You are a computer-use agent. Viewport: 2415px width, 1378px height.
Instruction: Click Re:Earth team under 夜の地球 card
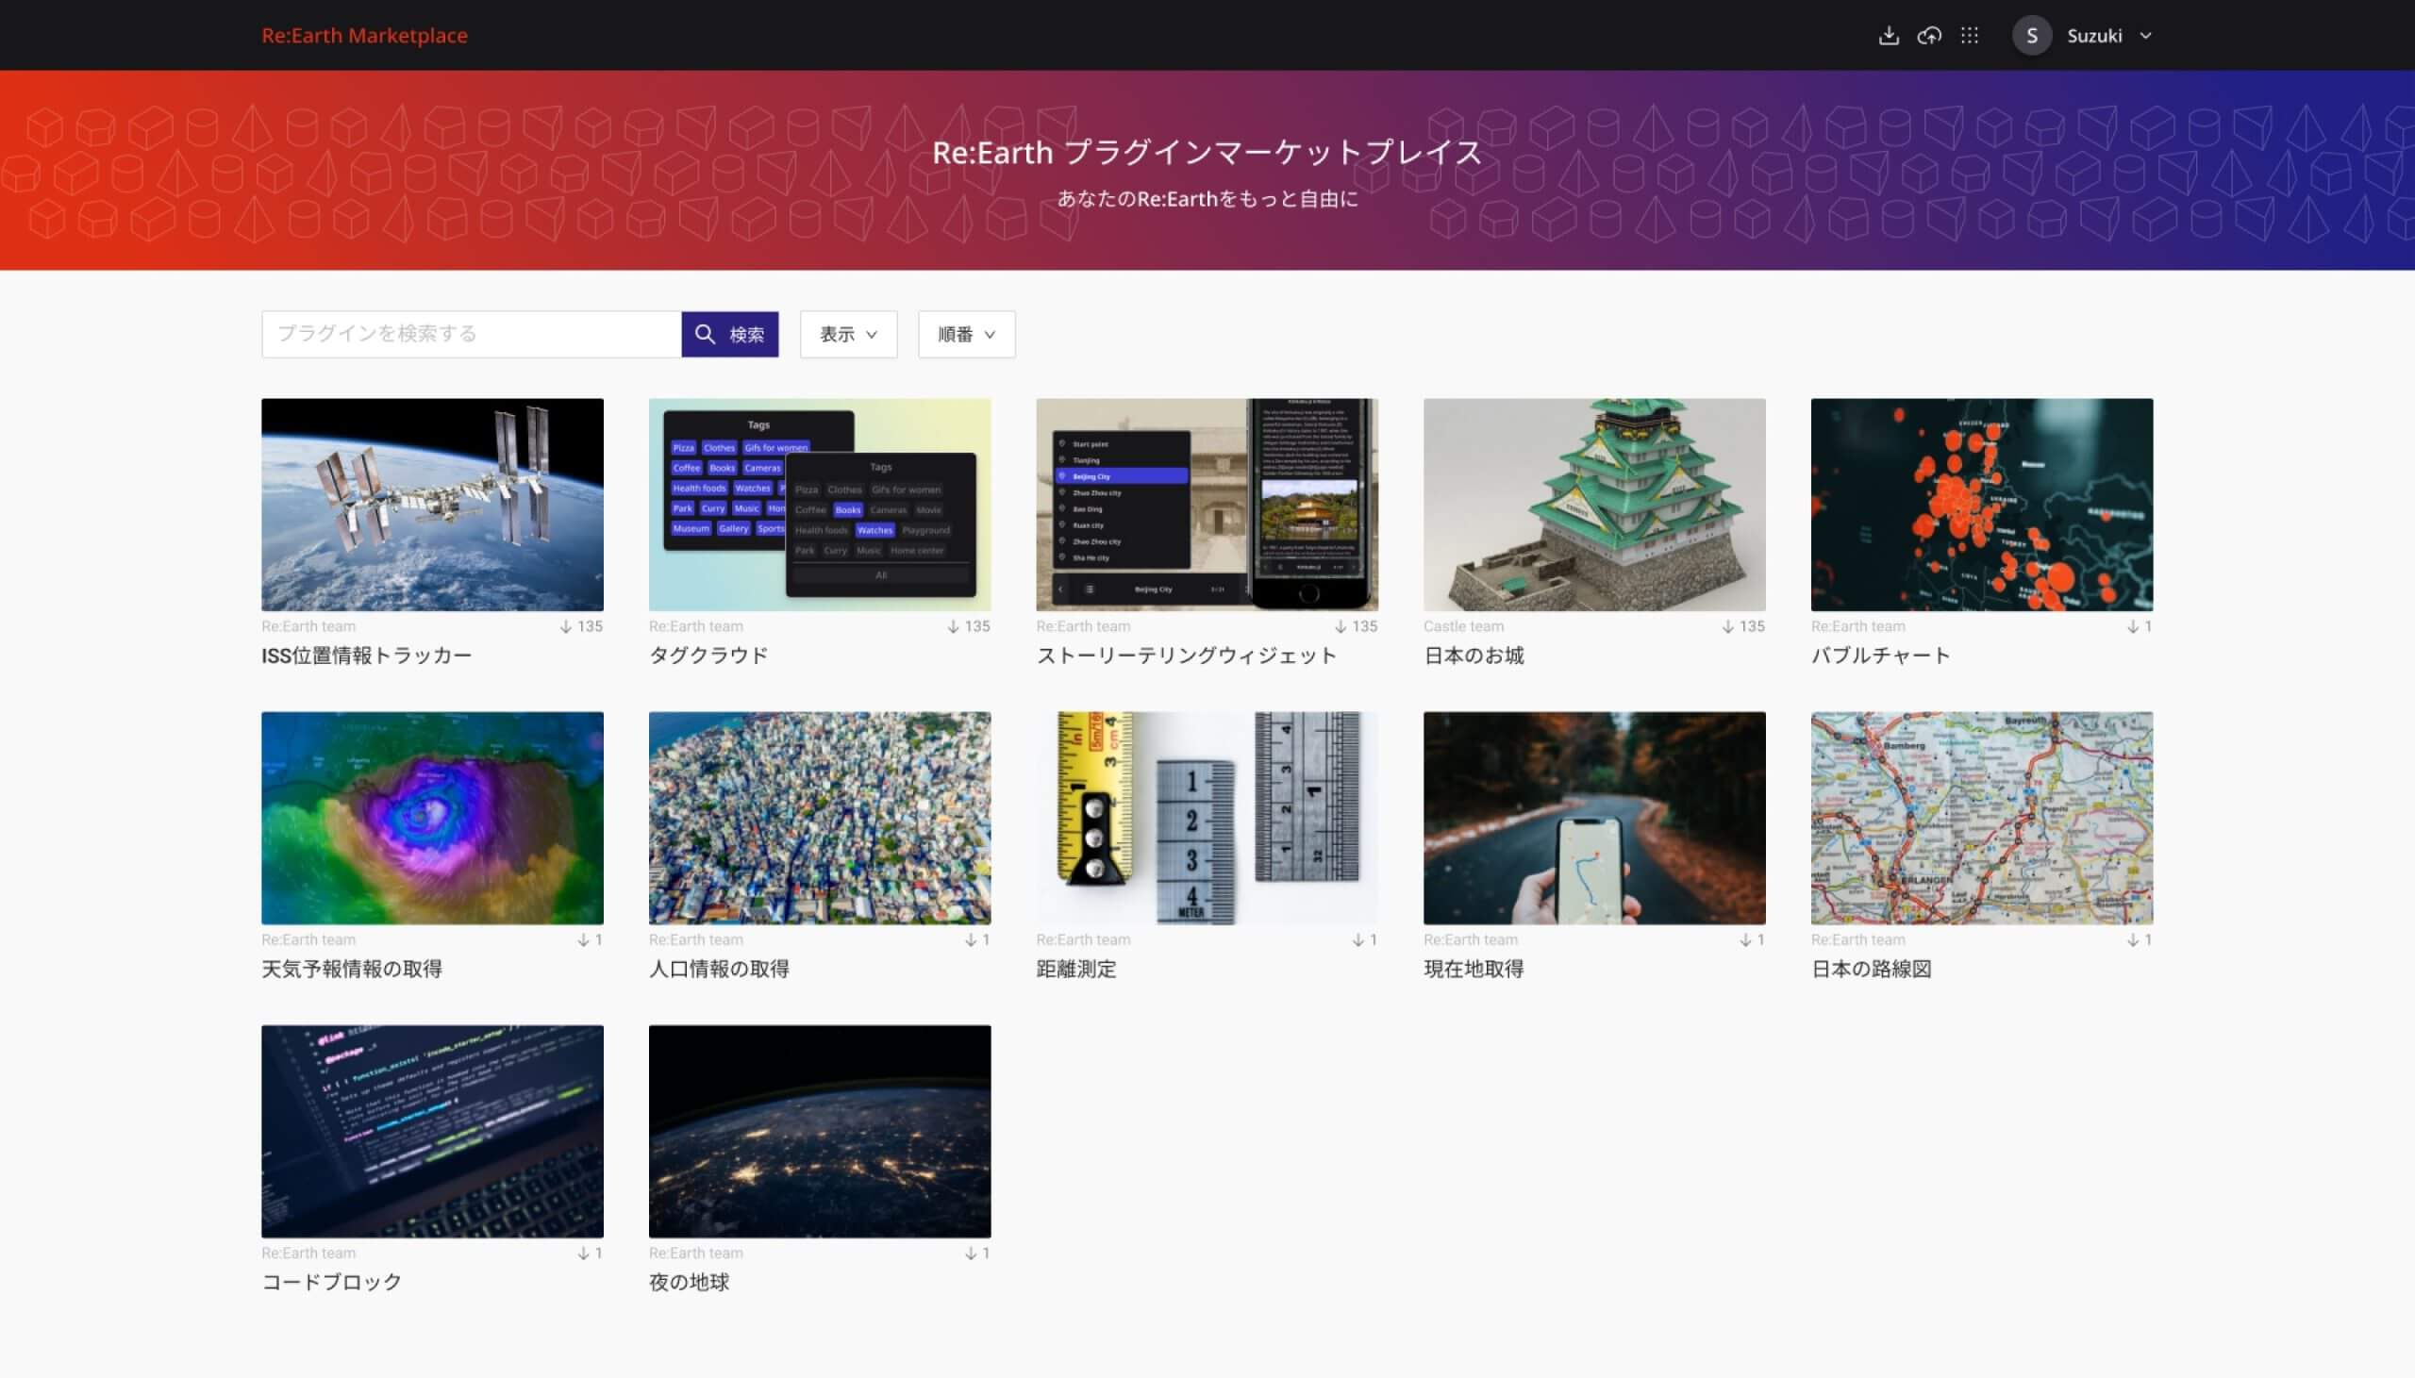(695, 1253)
